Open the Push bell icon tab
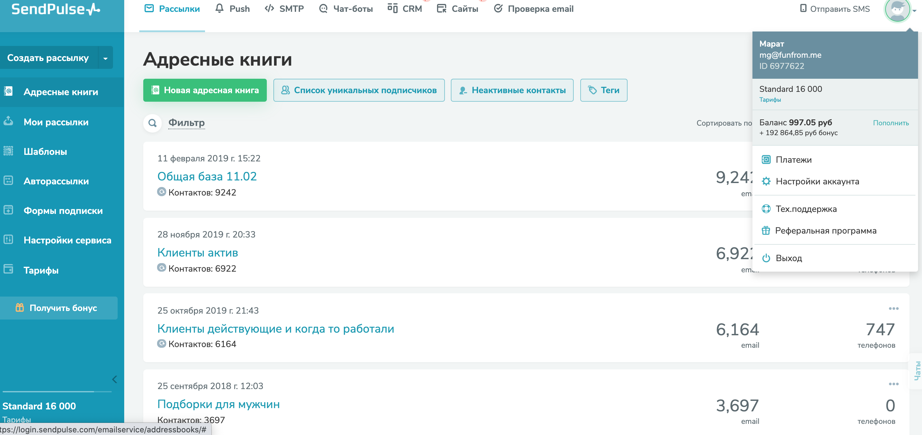 click(x=219, y=9)
